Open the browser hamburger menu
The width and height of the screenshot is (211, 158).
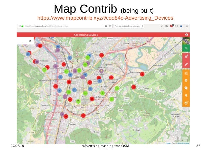coord(187,26)
